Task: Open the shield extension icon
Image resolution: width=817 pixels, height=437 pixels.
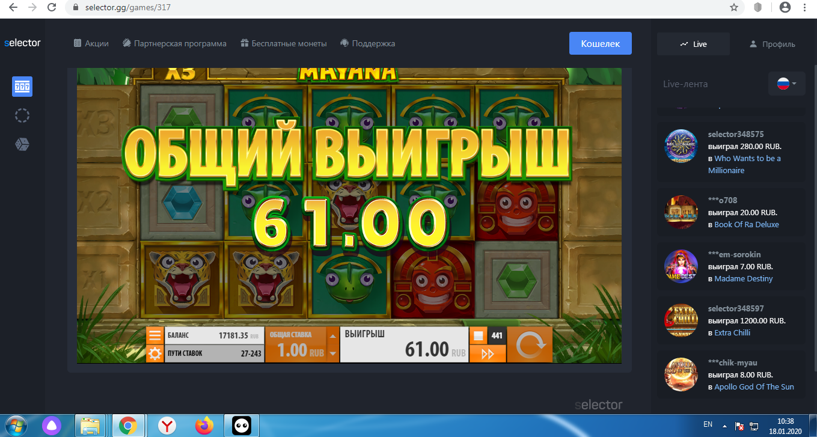Action: [759, 7]
